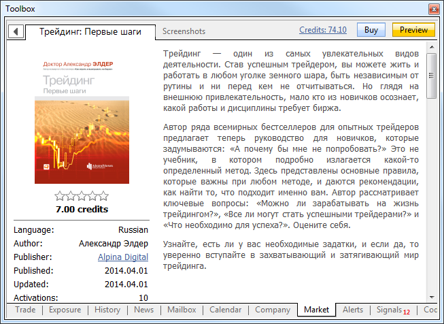Screen dimensions: 444x324
Task: Click the book cover thumbnail
Action: [82, 120]
